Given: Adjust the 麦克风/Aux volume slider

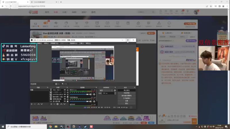Looking at the screenshot, I should (x=79, y=94).
